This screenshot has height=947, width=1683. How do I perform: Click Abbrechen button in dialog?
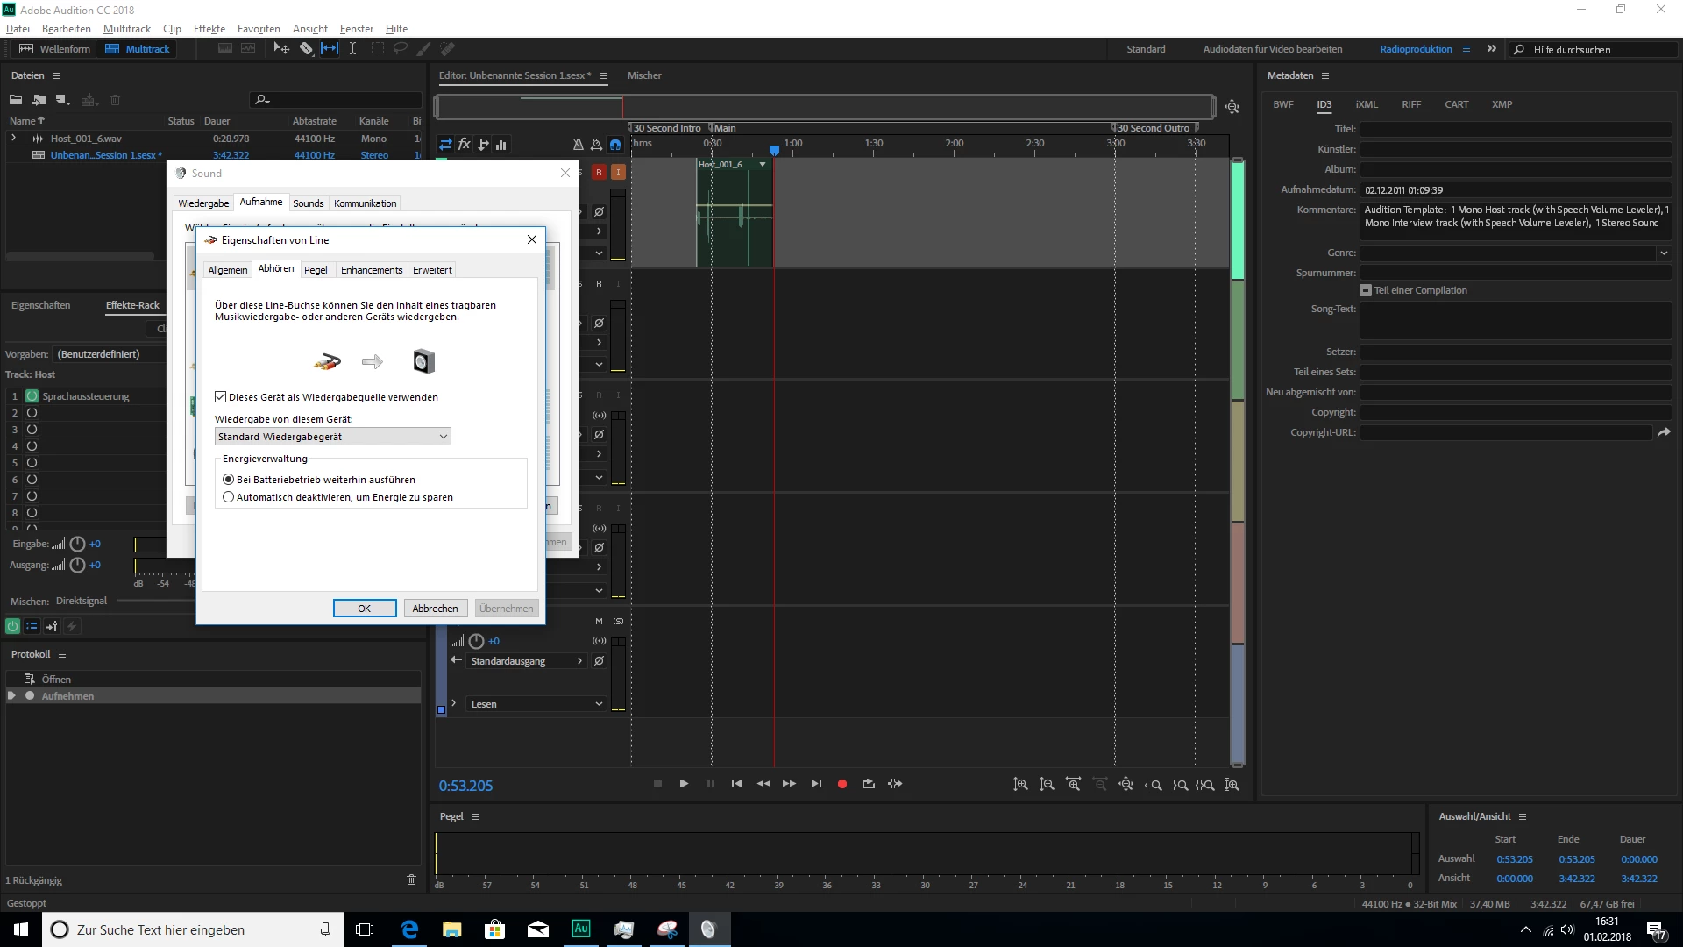(x=435, y=609)
